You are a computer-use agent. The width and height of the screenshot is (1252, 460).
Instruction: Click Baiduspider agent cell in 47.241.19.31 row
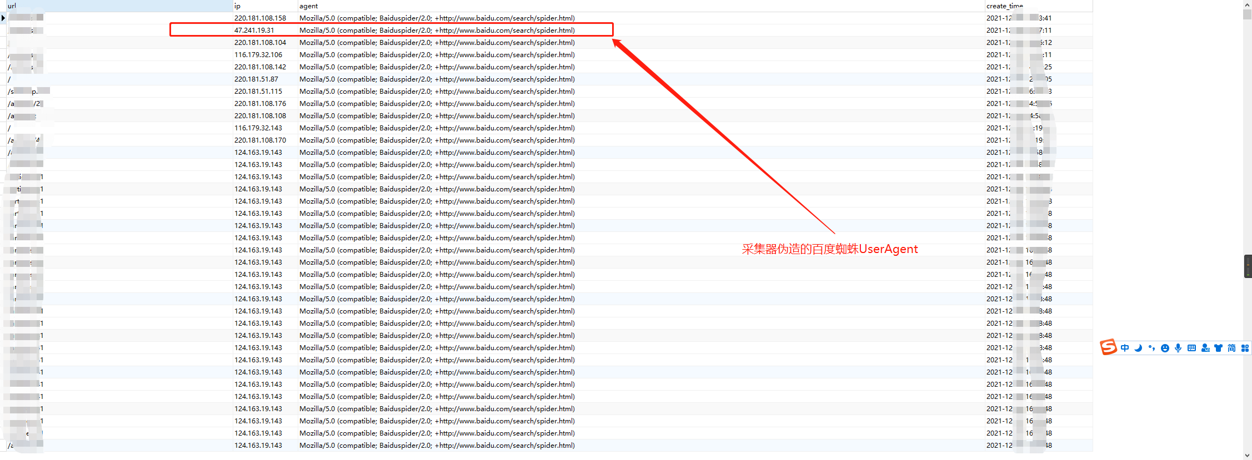(641, 30)
